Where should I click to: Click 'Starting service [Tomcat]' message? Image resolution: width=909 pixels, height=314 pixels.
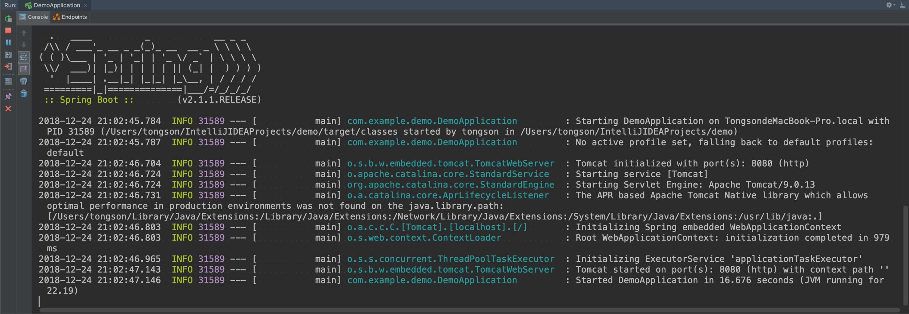point(641,174)
